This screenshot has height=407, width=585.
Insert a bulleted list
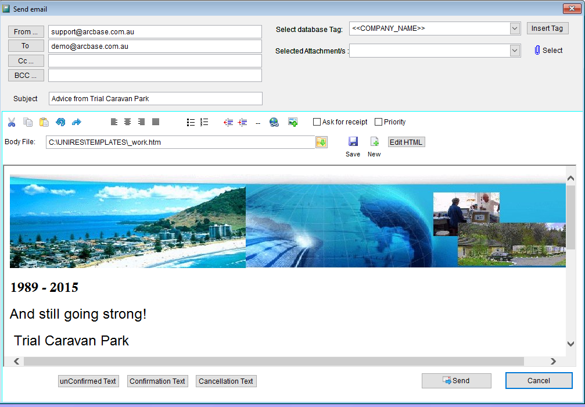[191, 122]
